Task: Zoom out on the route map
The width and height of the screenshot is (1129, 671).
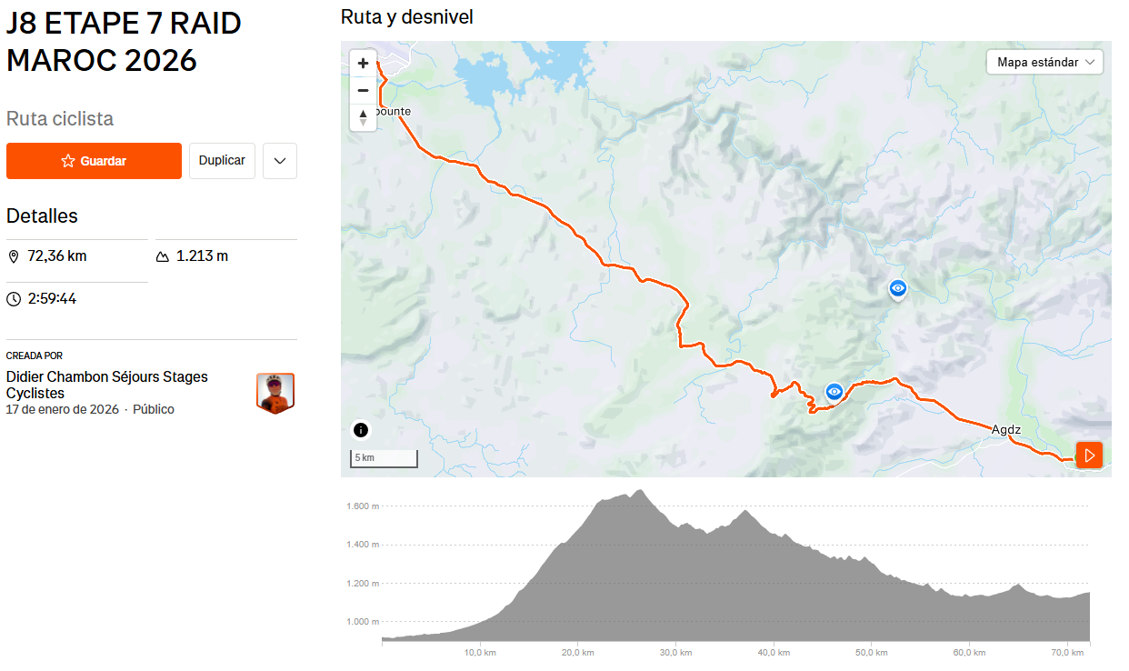Action: tap(363, 90)
